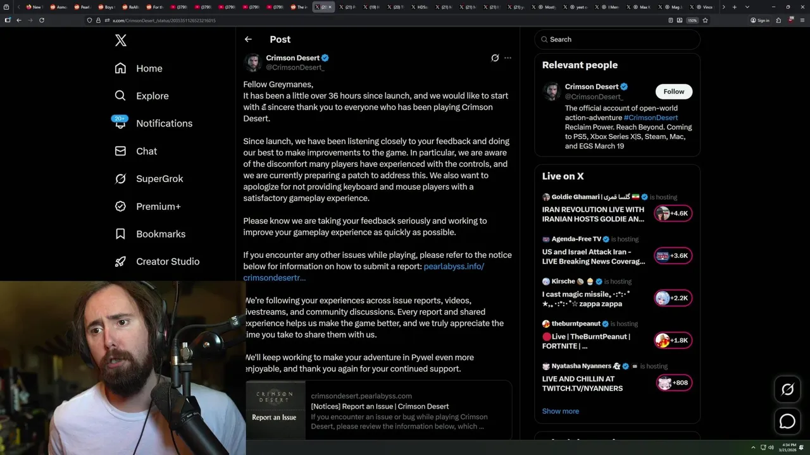The image size is (810, 455).
Task: Open the @CrimsonDesert_ handle under Relevant people
Action: click(x=594, y=97)
